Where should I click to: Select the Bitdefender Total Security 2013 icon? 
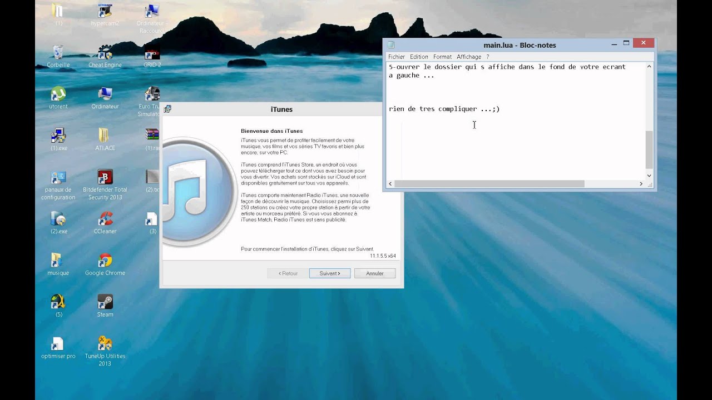(x=105, y=185)
